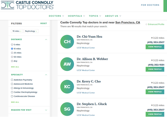Click Dr. Allison B. Webber's AW avatar
Viewport: 167px width, 117px height.
[67, 64]
